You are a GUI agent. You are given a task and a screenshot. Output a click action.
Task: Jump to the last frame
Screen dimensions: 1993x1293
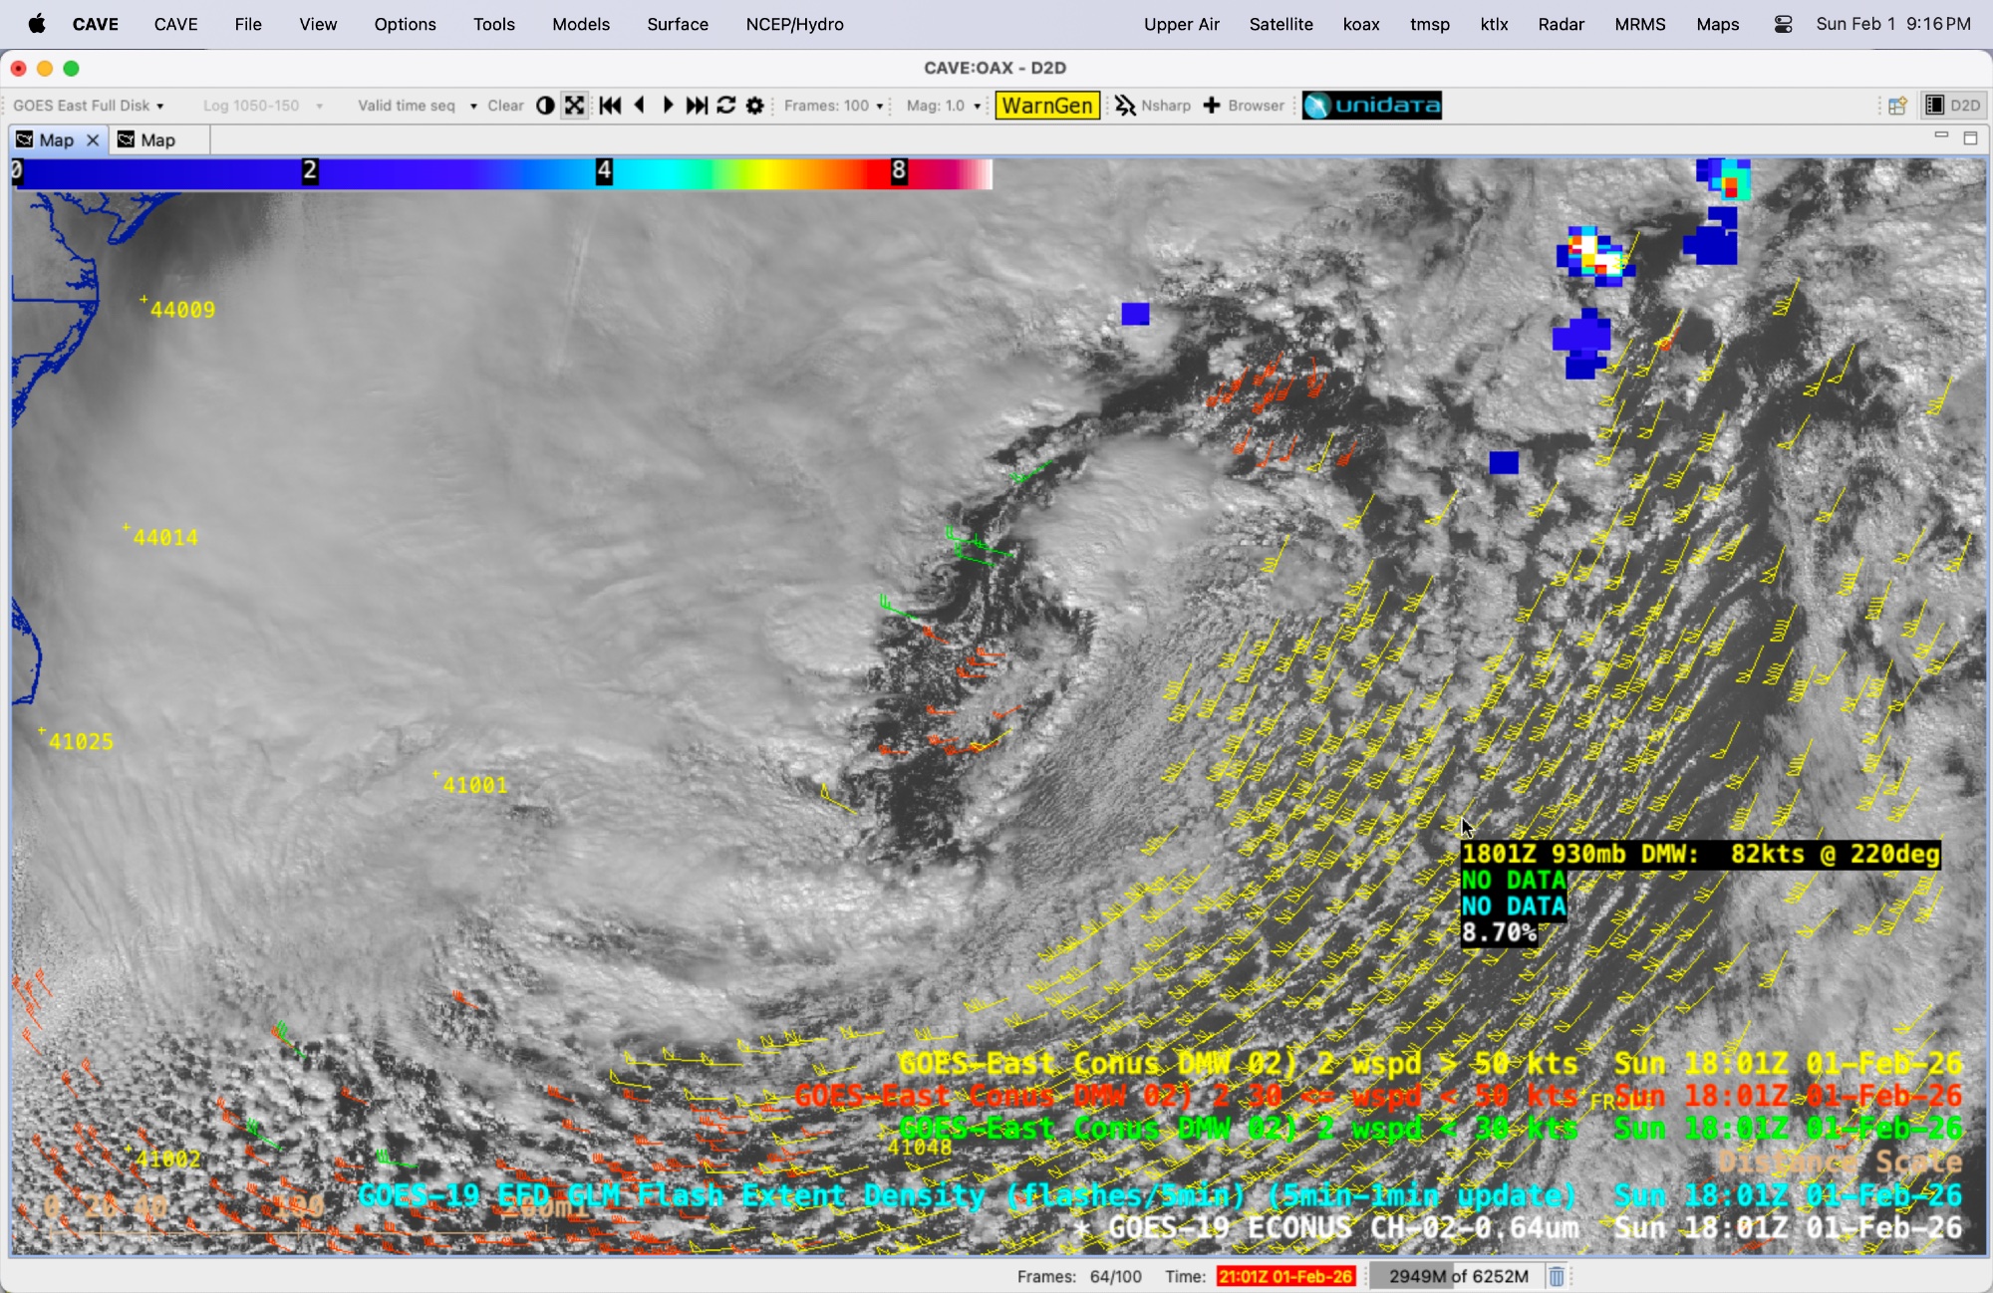tap(698, 106)
